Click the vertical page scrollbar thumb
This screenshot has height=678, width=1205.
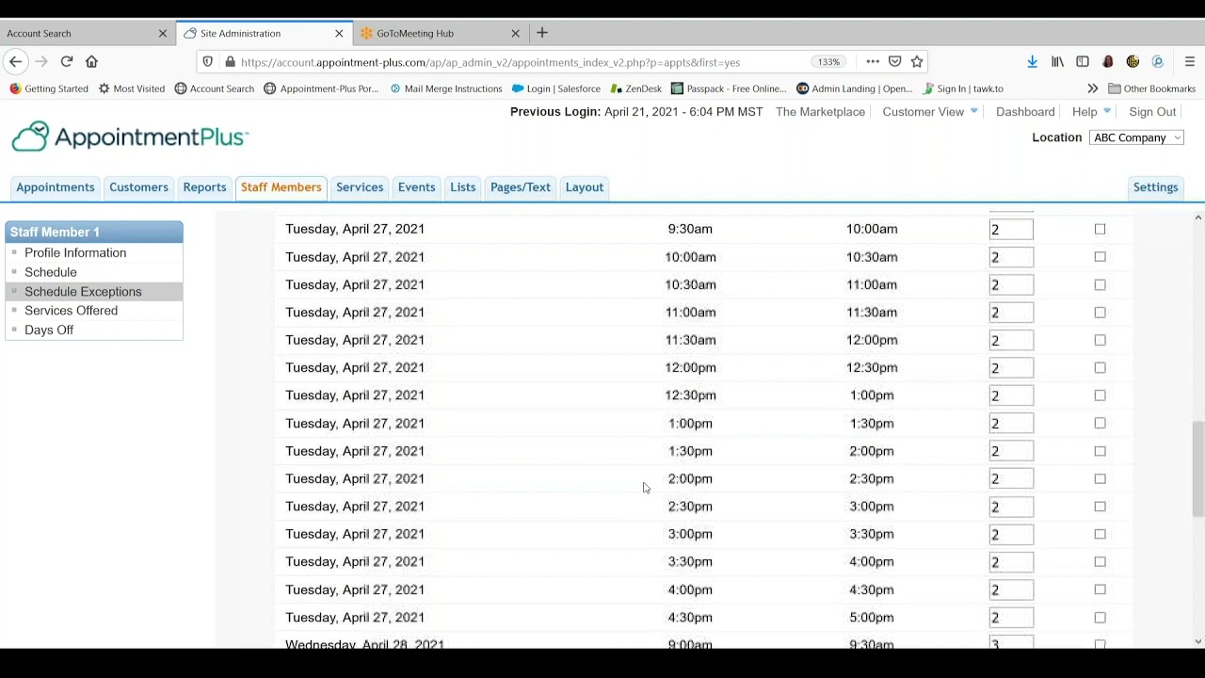coord(1197,469)
